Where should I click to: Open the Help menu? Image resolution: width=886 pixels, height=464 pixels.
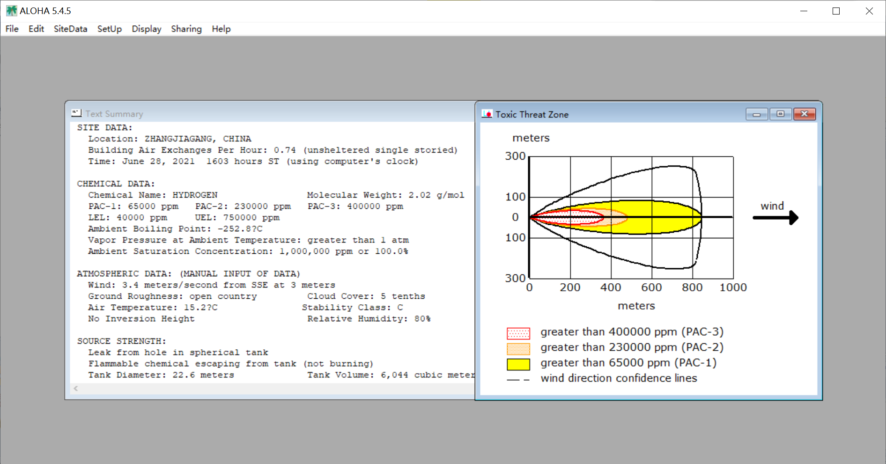tap(221, 29)
